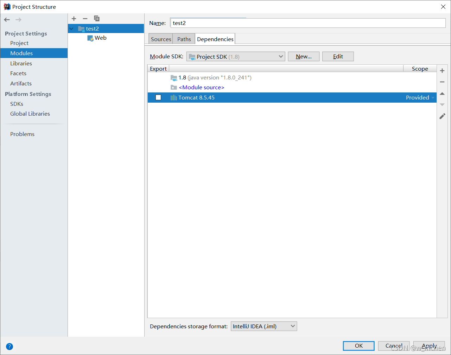Click the New... SDK button
The height and width of the screenshot is (355, 451).
[x=304, y=57]
